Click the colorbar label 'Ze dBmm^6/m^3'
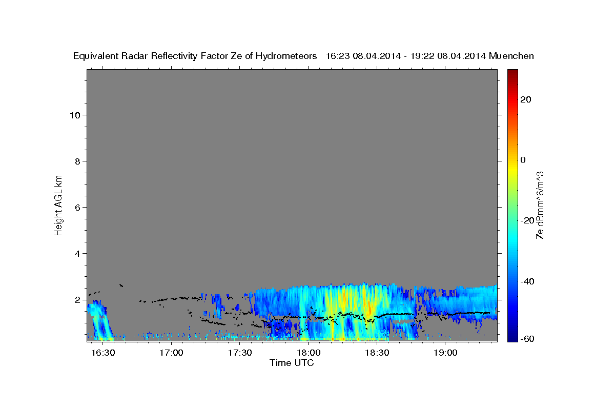 point(540,205)
